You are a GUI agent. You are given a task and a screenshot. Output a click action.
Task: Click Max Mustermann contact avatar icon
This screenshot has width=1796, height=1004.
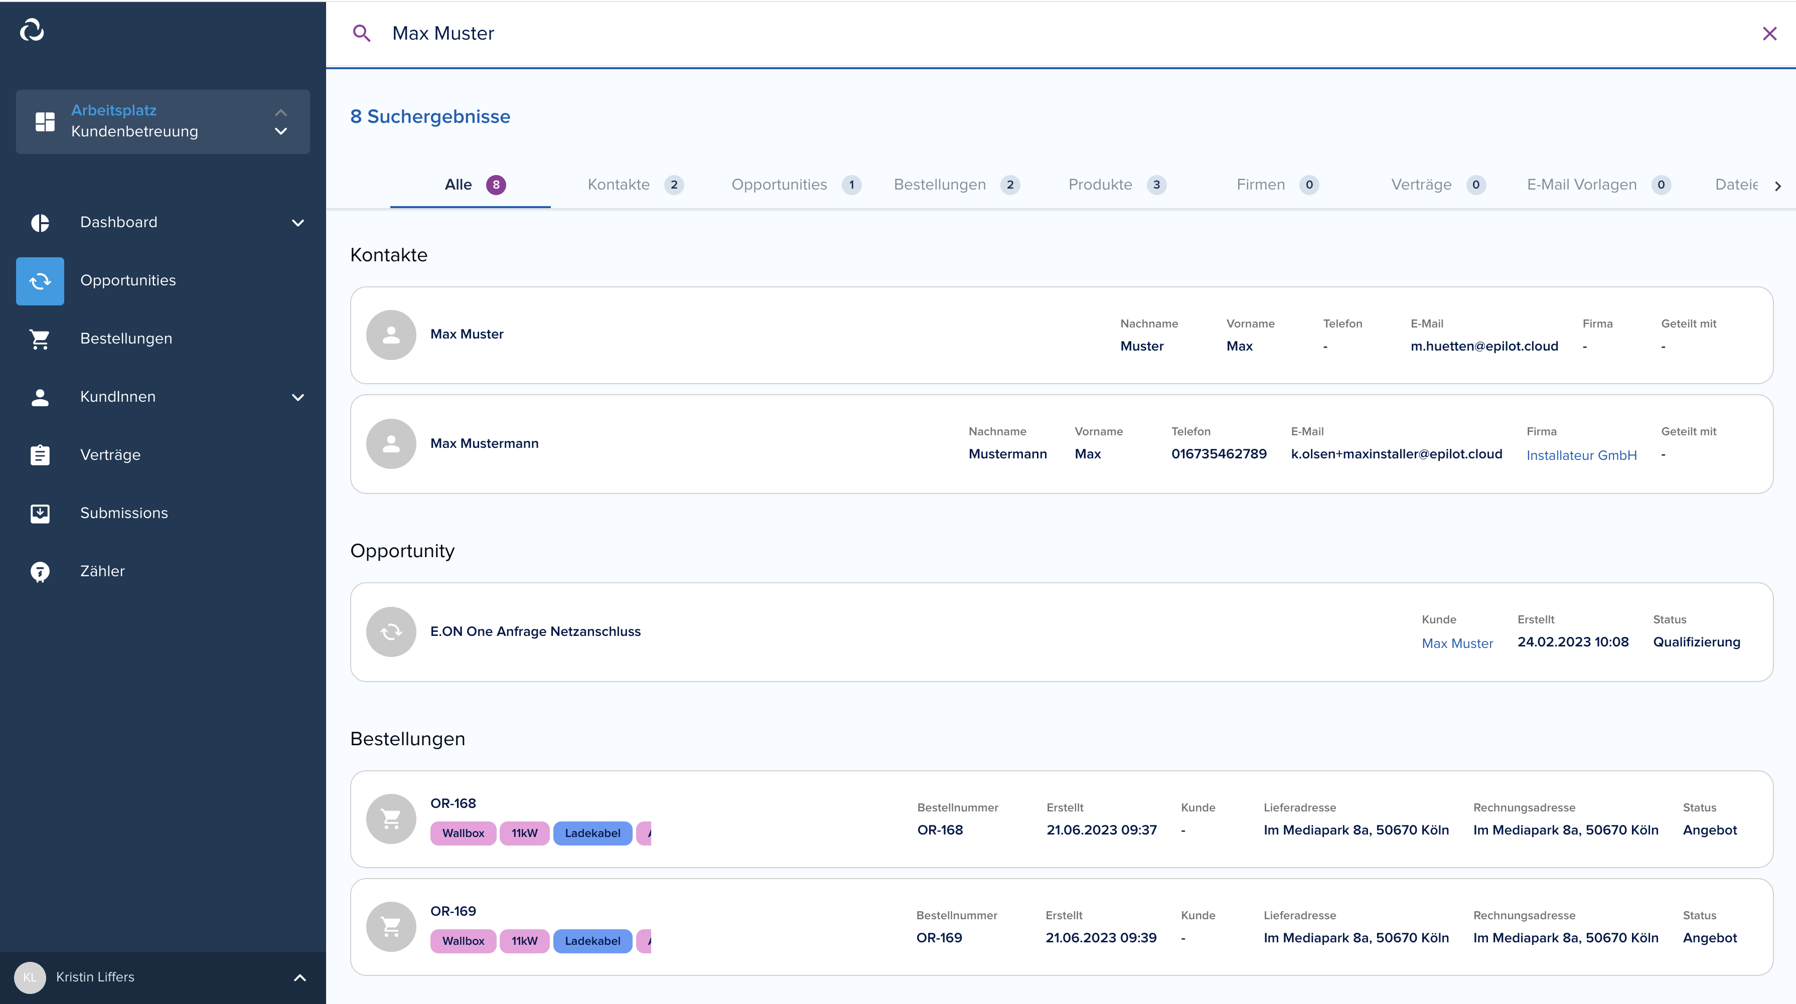point(391,444)
